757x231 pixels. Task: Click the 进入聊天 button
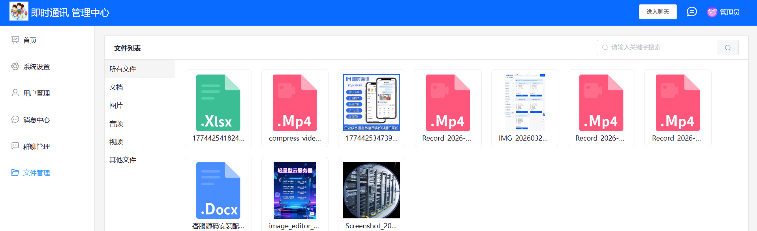coord(657,12)
